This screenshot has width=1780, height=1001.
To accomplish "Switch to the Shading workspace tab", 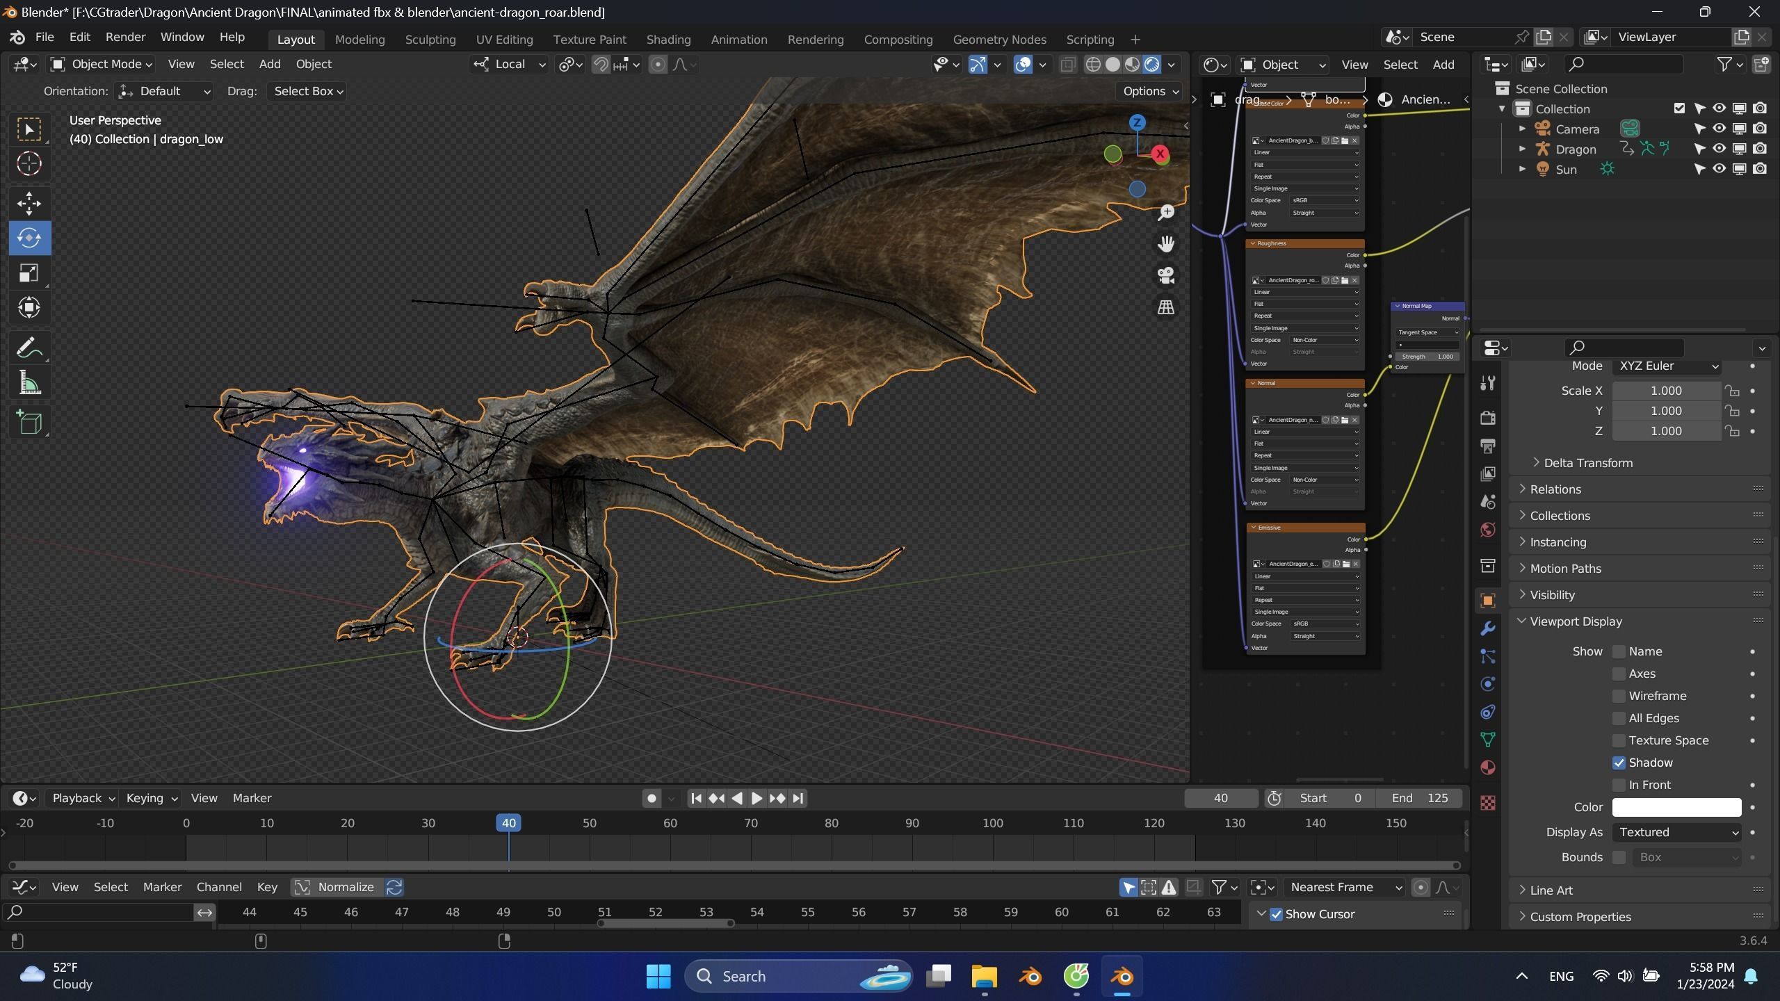I will click(x=668, y=40).
